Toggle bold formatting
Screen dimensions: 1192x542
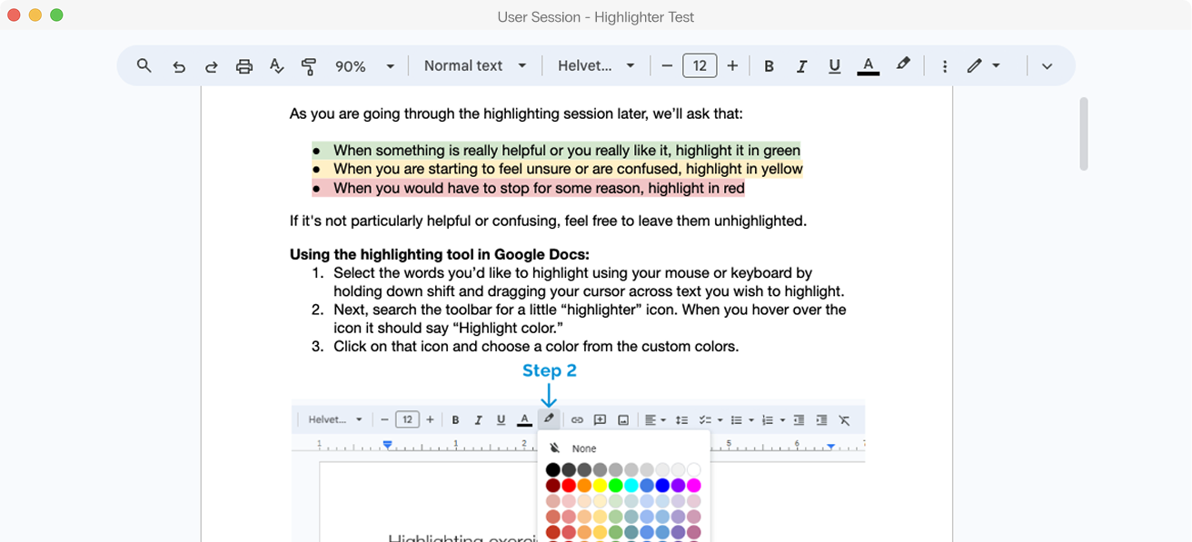click(x=769, y=65)
